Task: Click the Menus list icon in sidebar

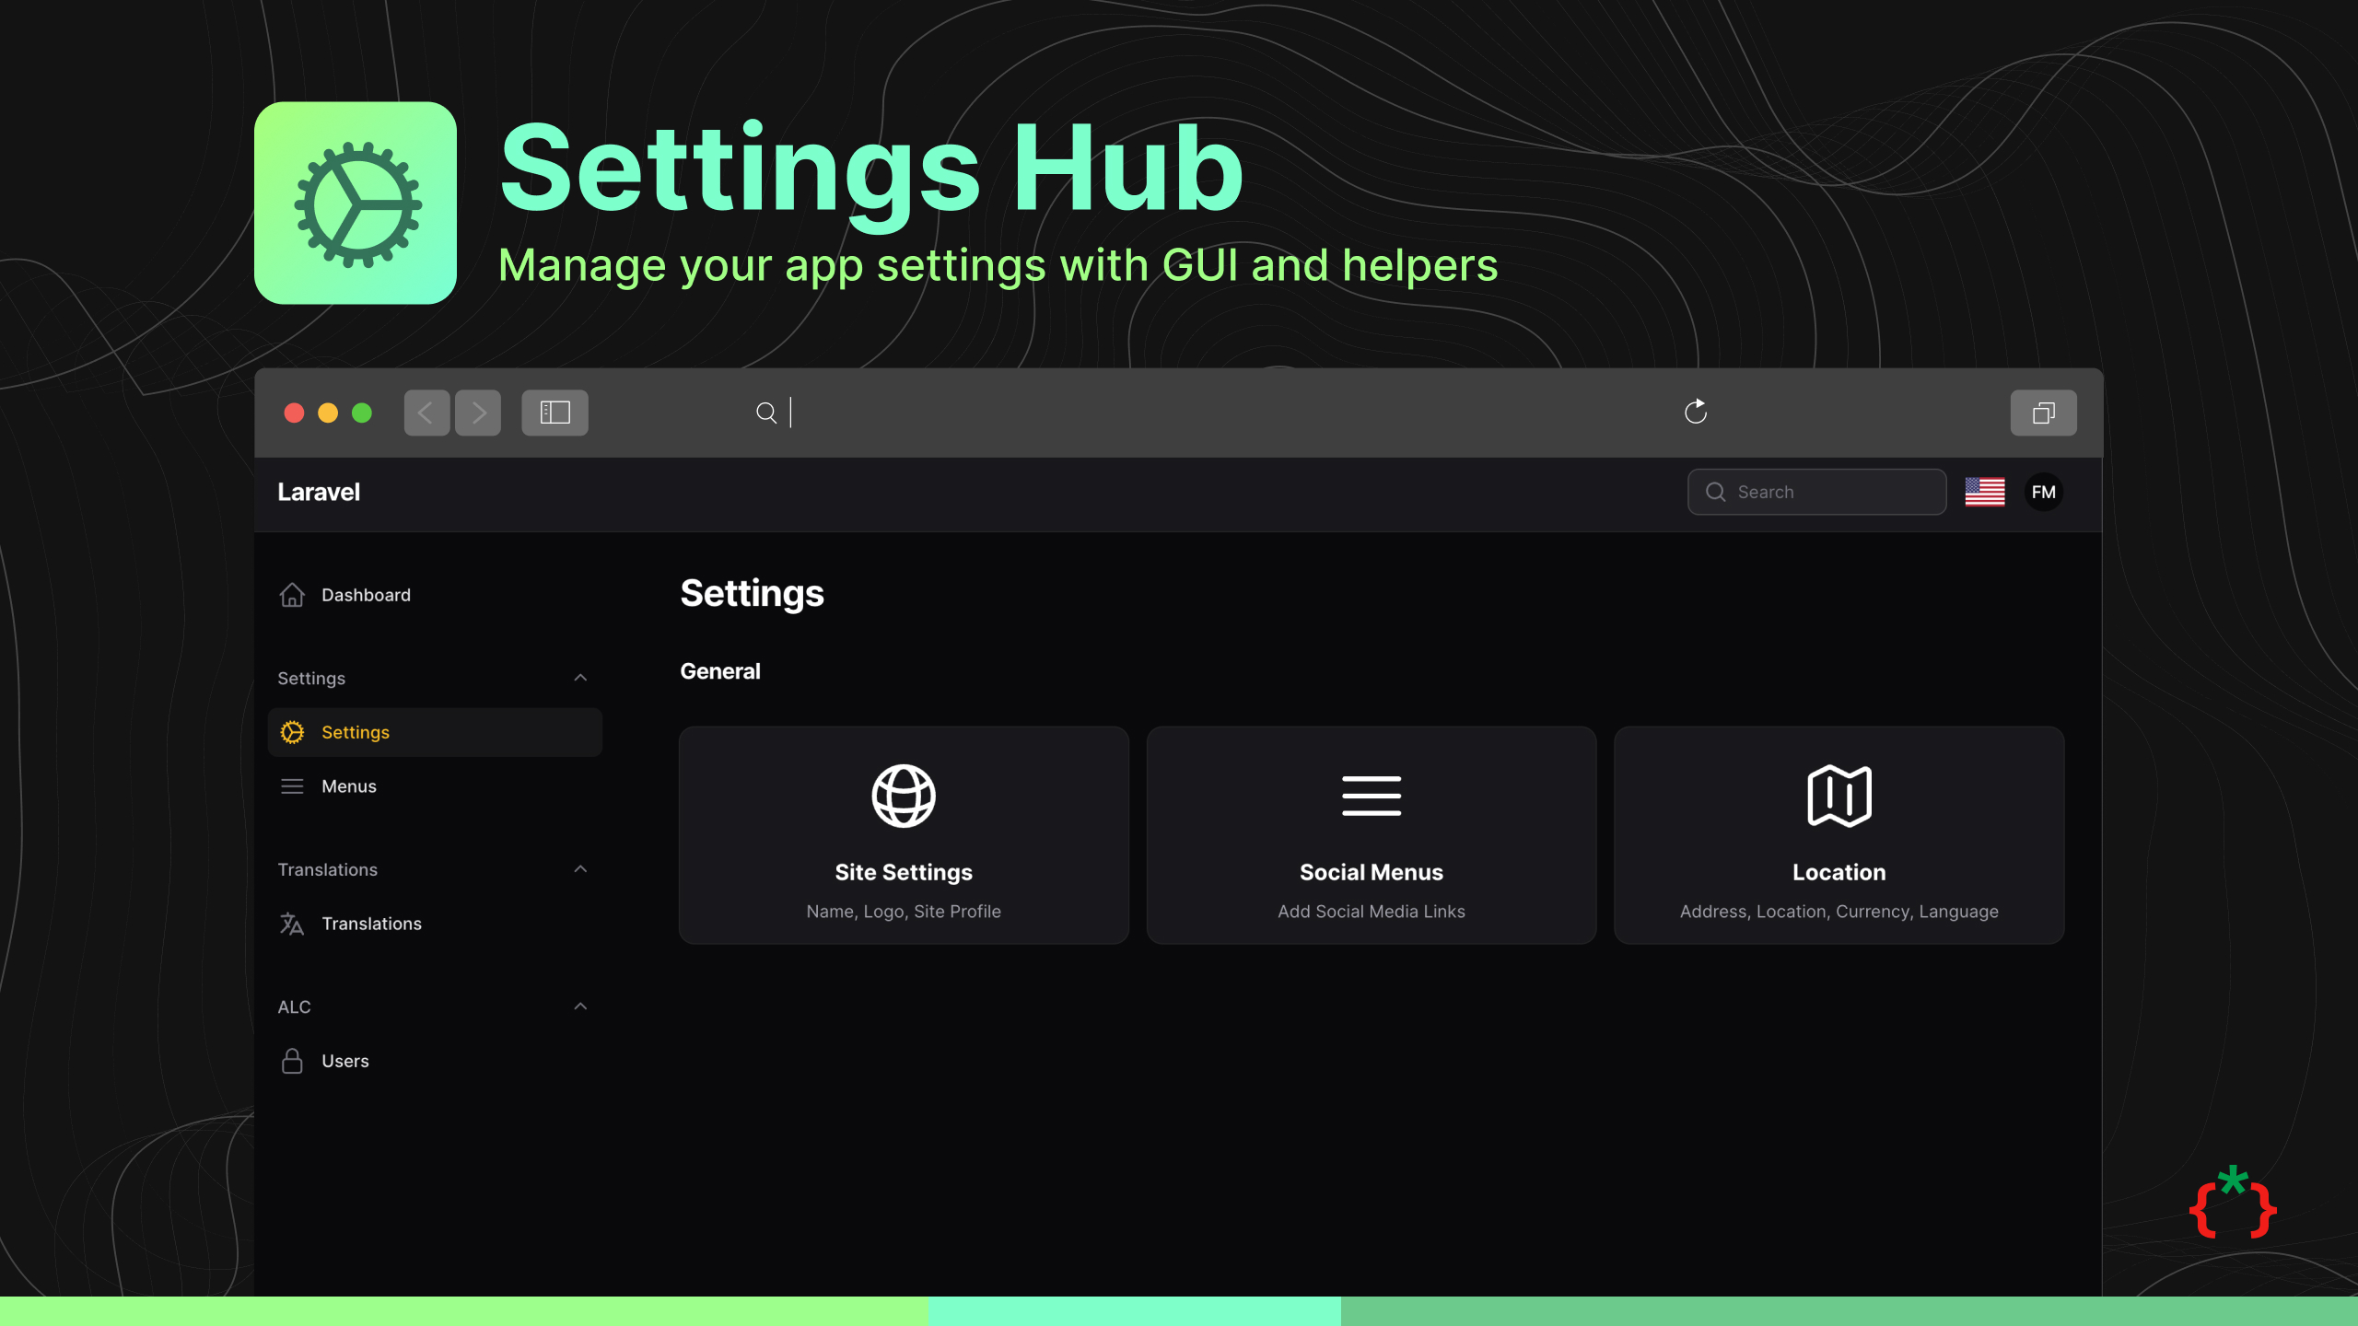Action: pyautogui.click(x=293, y=785)
